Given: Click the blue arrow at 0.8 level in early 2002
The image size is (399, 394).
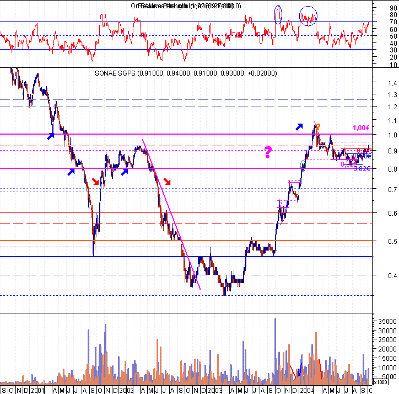Looking at the screenshot, I should tap(126, 172).
